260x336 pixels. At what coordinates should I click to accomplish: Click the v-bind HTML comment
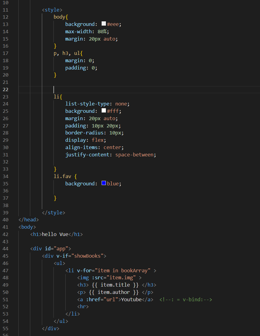pos(186,300)
